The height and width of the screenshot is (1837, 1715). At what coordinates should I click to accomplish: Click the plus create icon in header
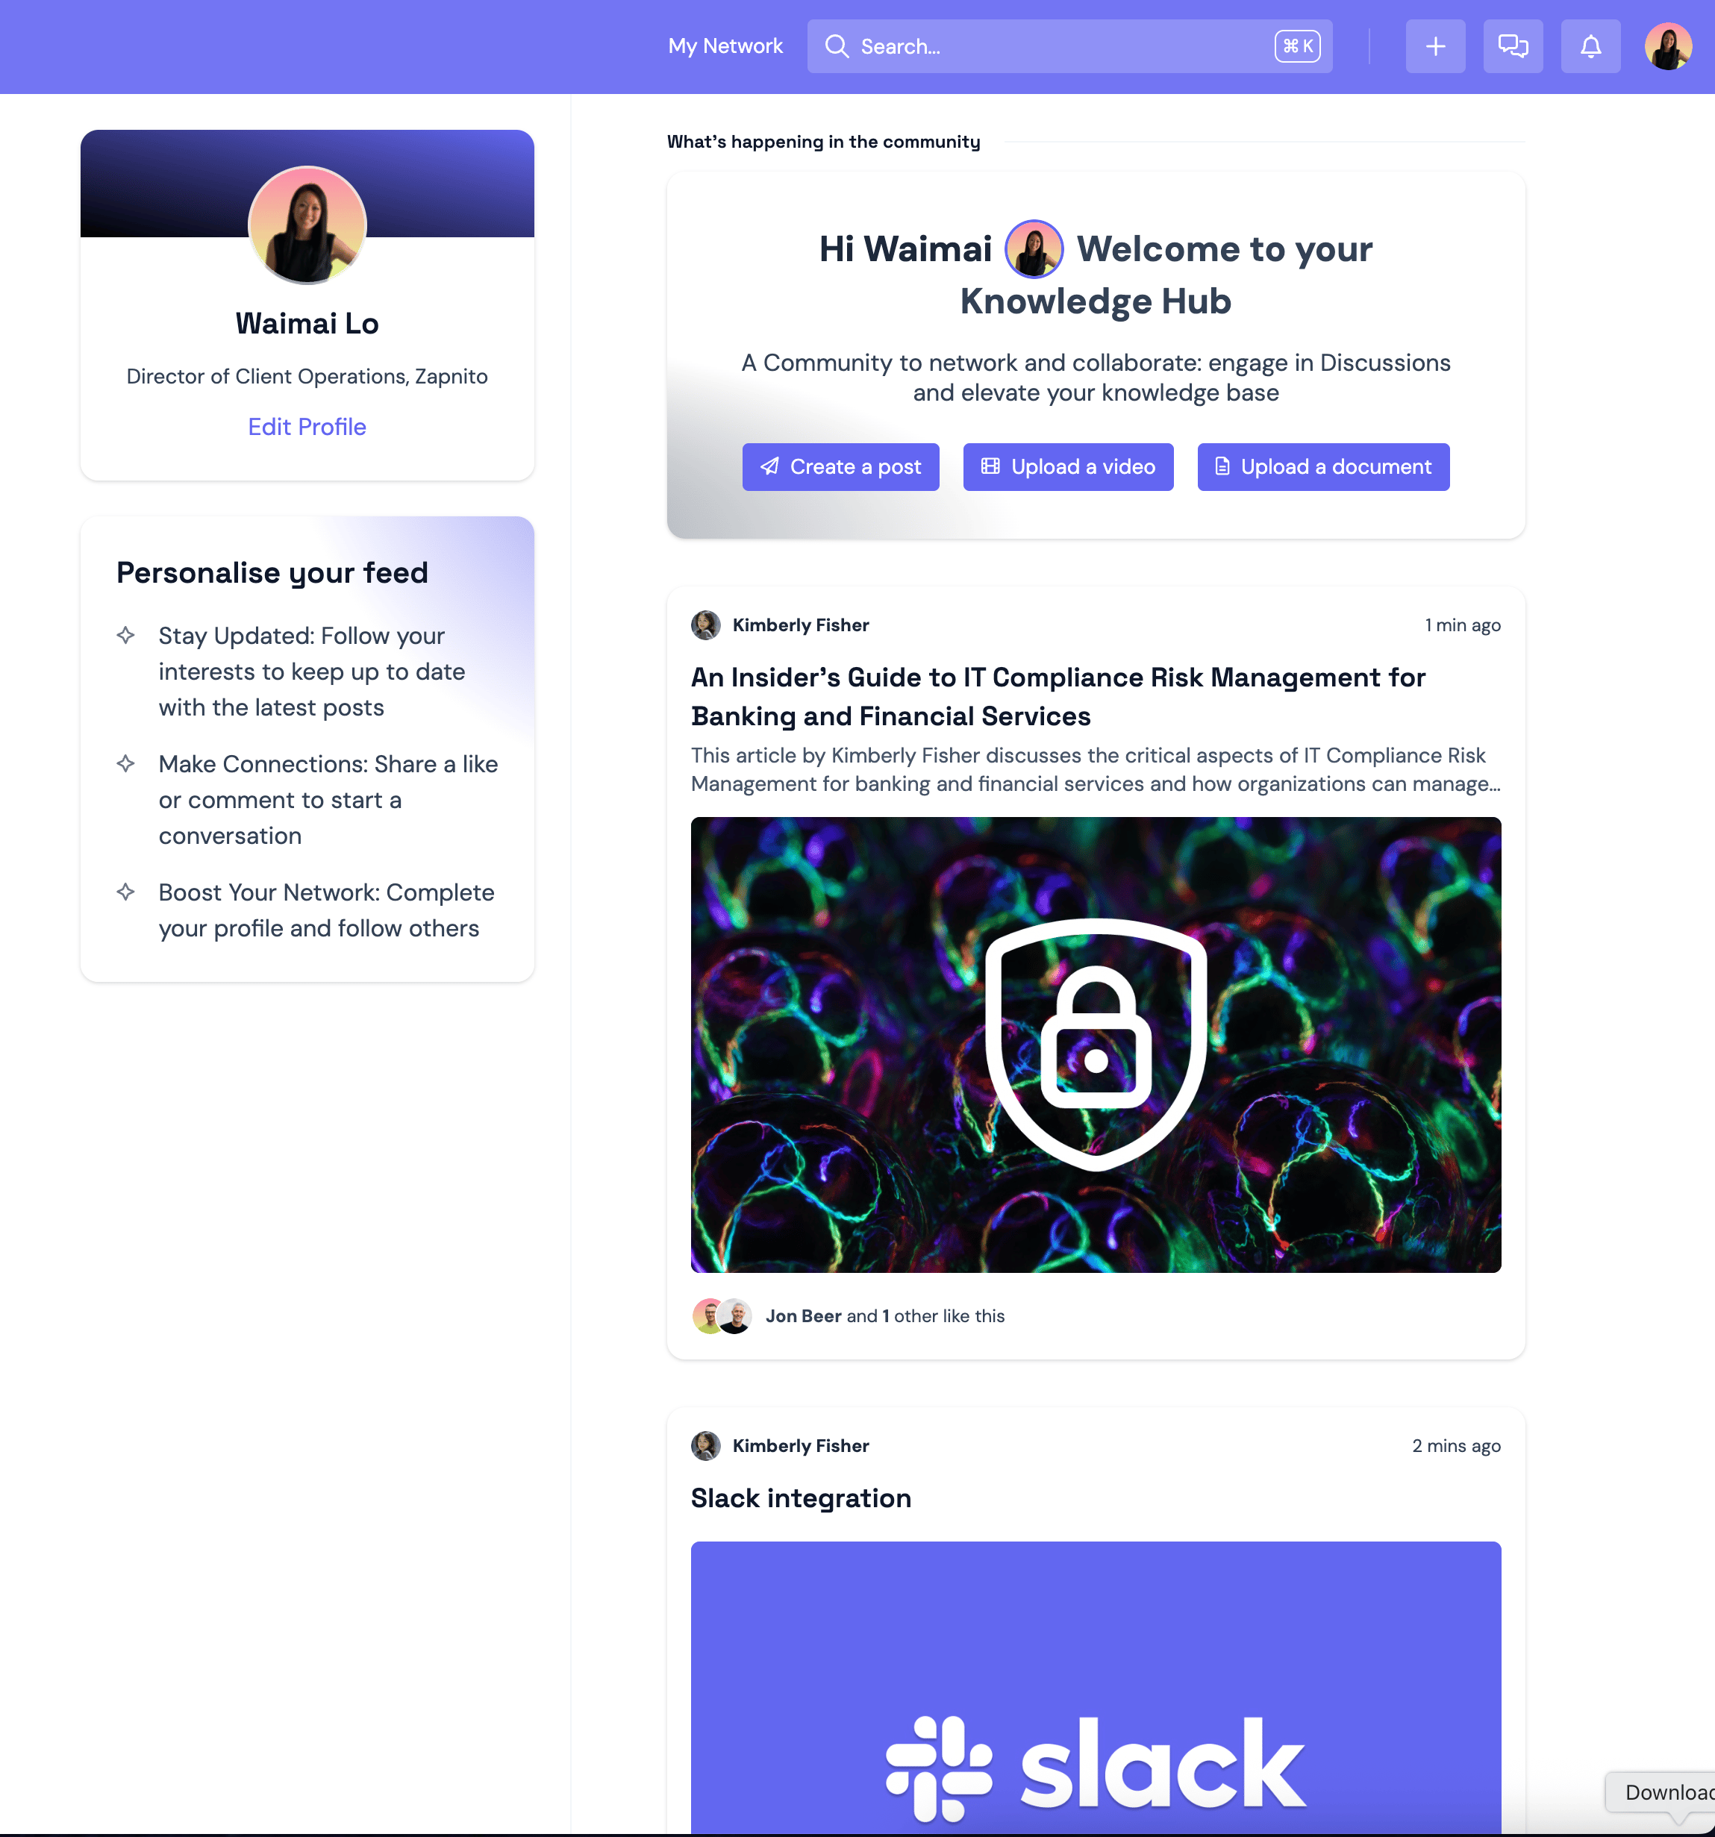tap(1435, 46)
